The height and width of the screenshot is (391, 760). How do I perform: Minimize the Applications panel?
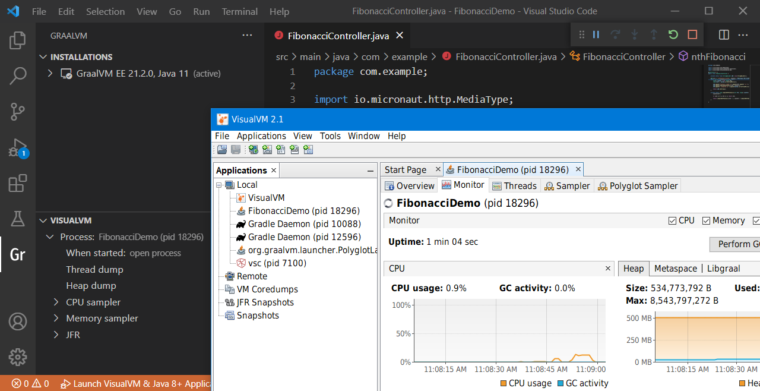click(x=370, y=171)
